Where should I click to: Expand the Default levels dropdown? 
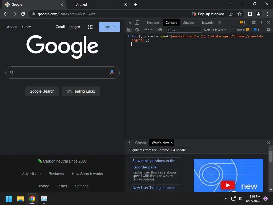[x=215, y=30]
